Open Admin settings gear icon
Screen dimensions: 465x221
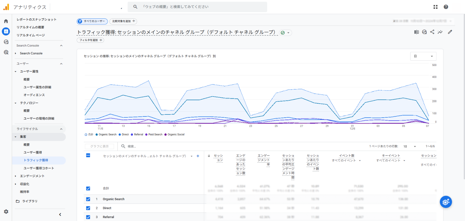(6, 212)
